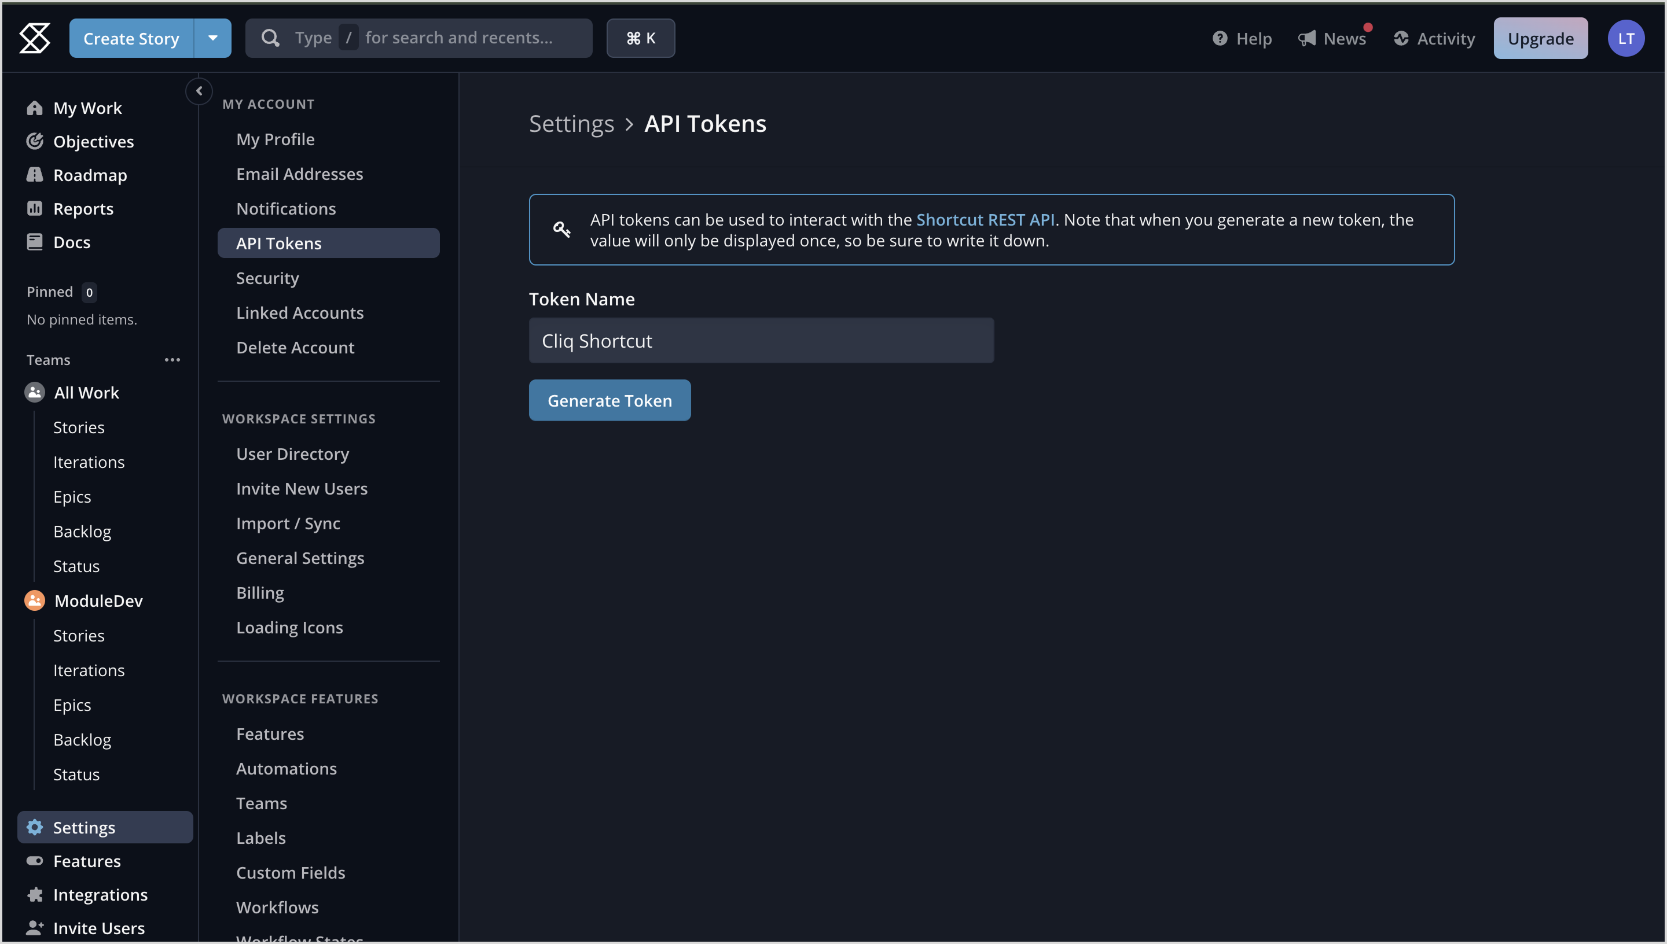
Task: Open the Teams three-dot menu
Action: tap(172, 360)
